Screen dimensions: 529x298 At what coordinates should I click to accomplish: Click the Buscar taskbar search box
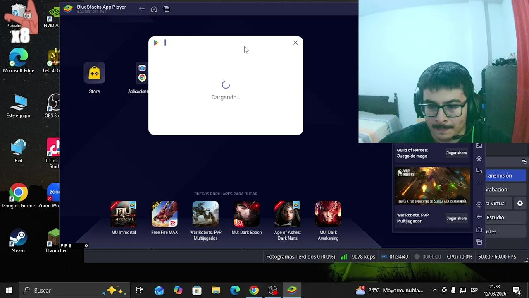click(75, 291)
